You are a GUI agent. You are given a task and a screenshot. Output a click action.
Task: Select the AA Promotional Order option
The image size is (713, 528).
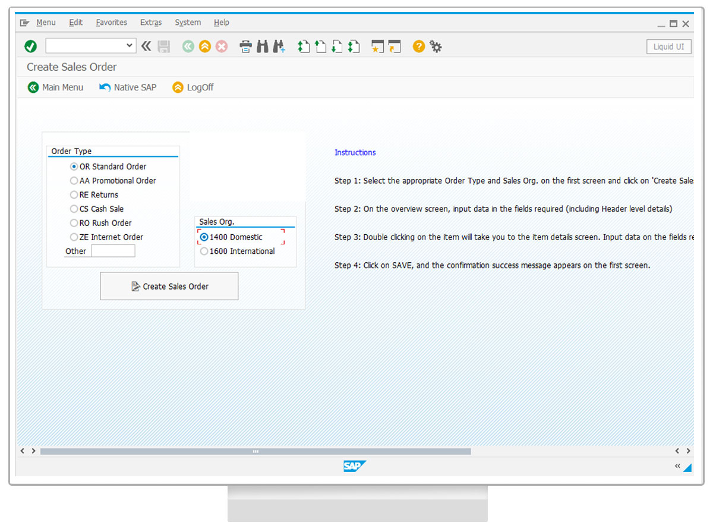tap(74, 181)
